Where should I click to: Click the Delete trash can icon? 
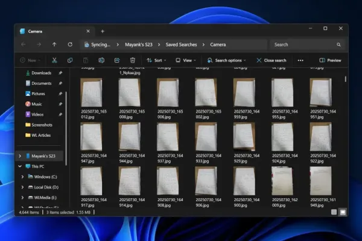pos(133,60)
